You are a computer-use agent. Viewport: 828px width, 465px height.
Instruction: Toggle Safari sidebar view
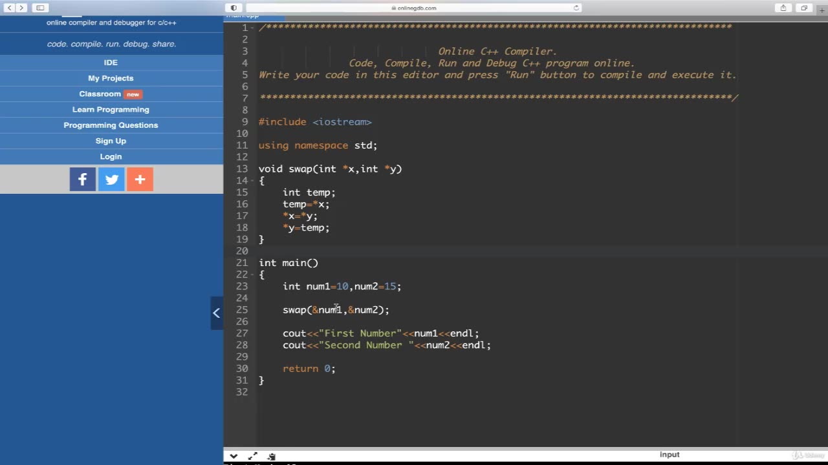pos(40,8)
